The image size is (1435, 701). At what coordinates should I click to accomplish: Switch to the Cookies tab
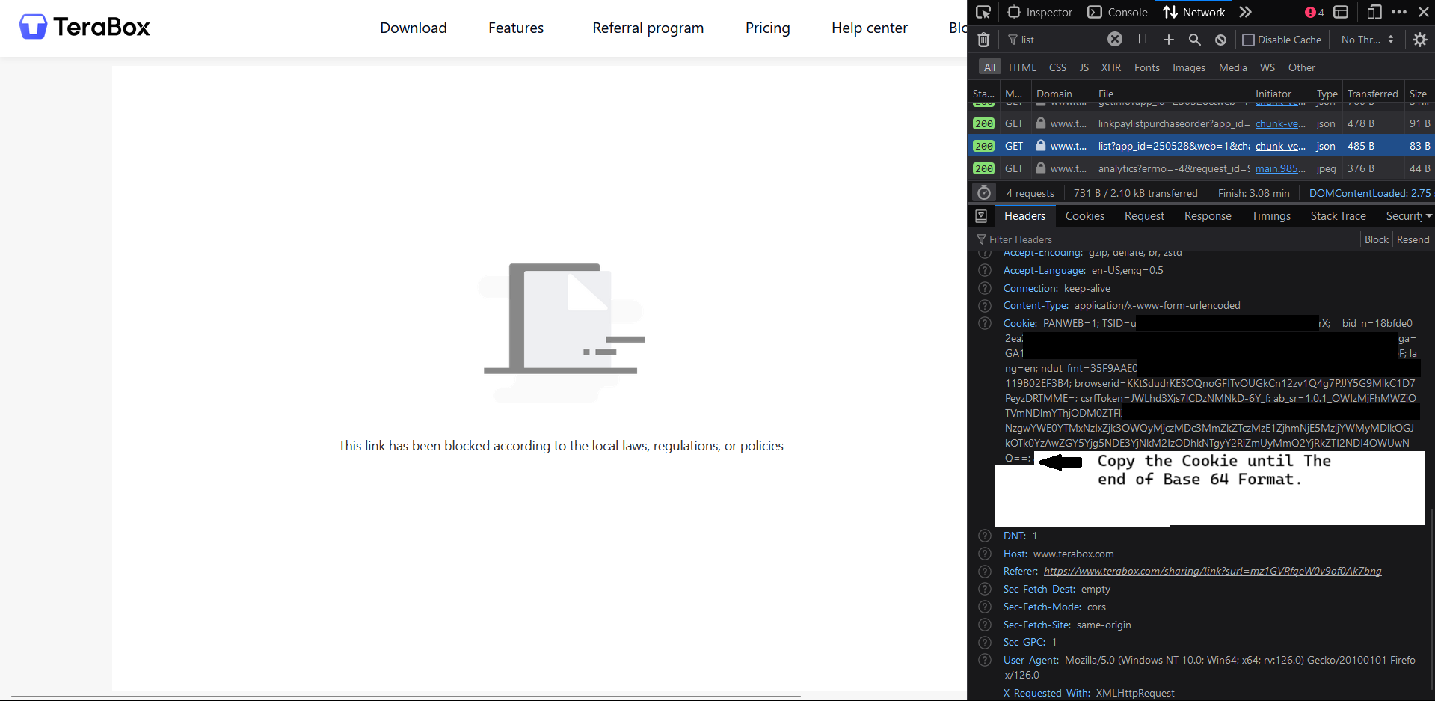point(1084,216)
